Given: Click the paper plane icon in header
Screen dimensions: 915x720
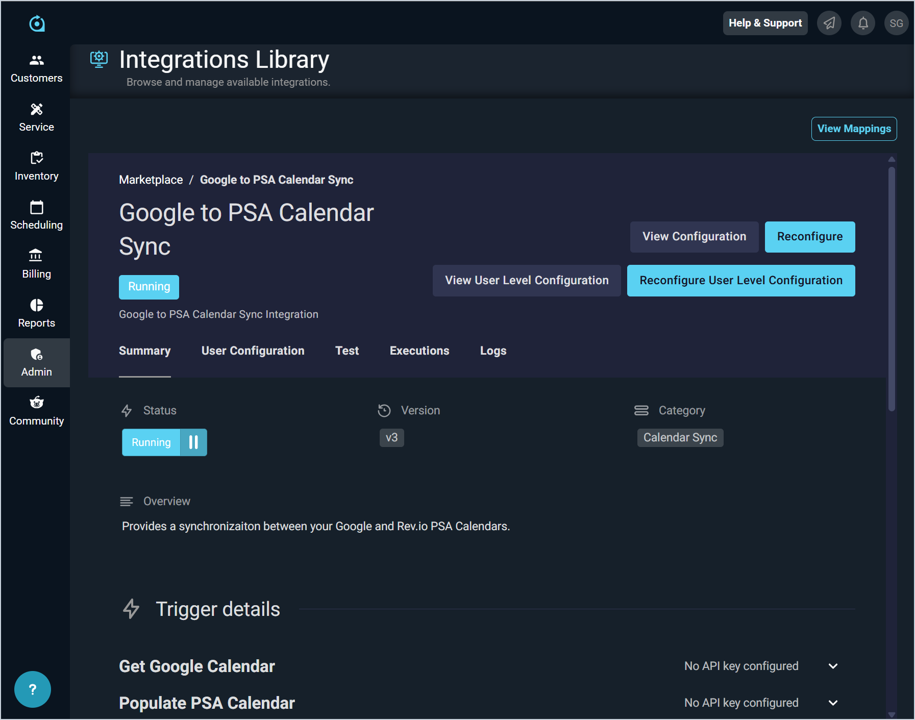Looking at the screenshot, I should pos(829,23).
